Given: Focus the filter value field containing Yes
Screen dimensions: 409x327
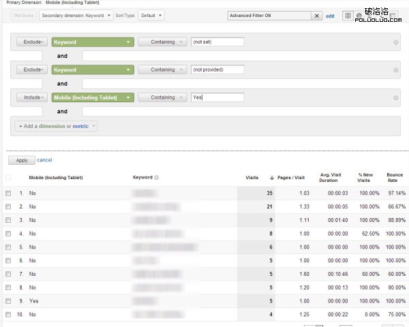Looking at the screenshot, I should 217,97.
